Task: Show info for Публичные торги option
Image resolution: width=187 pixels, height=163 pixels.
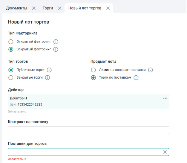Action: pos(49,70)
